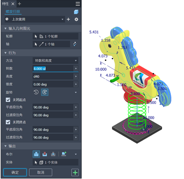Click the 锥度 value field 0.00 deg
Image resolution: width=184 pixels, height=179 pixels.
pyautogui.click(x=53, y=84)
